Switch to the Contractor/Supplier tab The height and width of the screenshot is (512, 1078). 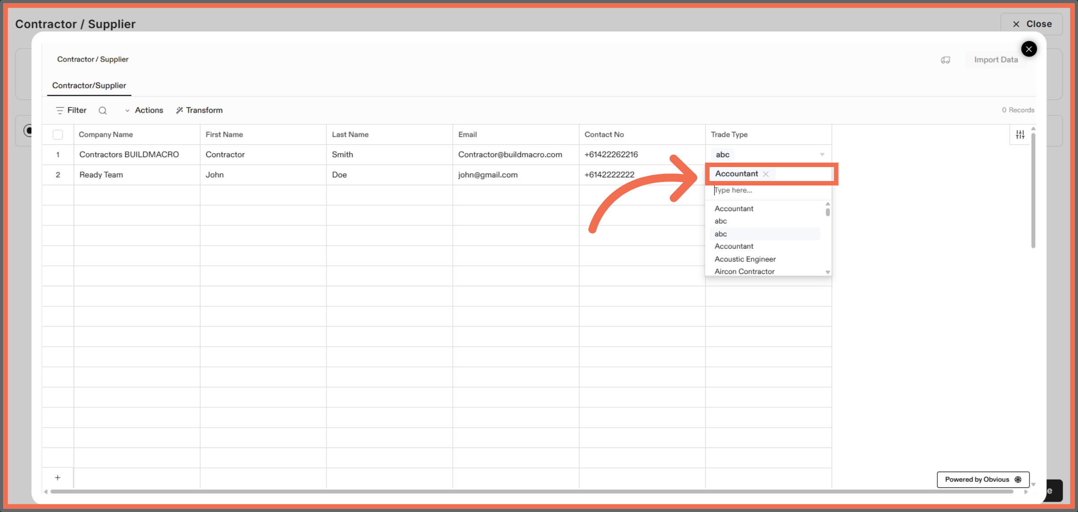pos(89,85)
